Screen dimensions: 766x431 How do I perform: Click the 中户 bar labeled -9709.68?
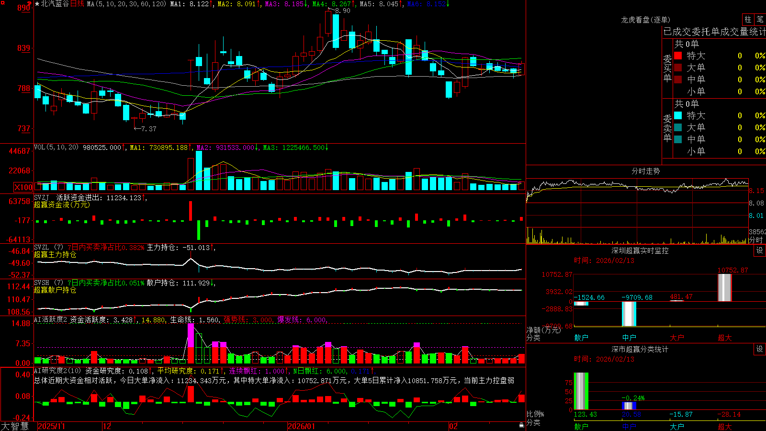coord(629,314)
